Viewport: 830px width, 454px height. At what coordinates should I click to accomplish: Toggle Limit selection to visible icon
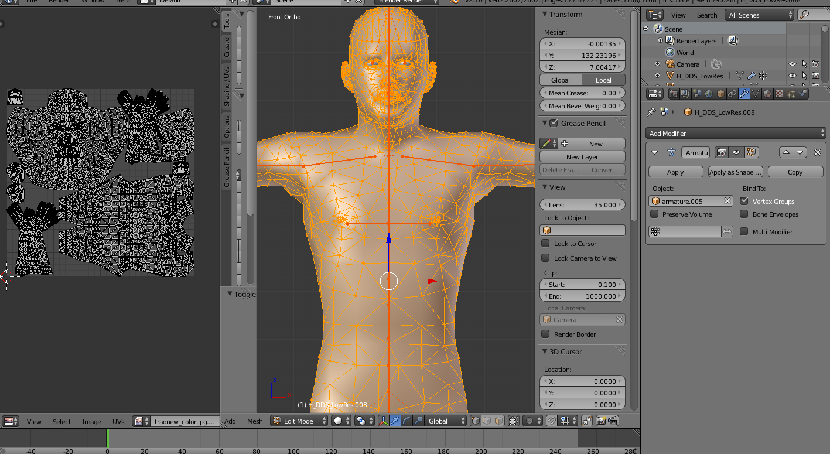514,421
